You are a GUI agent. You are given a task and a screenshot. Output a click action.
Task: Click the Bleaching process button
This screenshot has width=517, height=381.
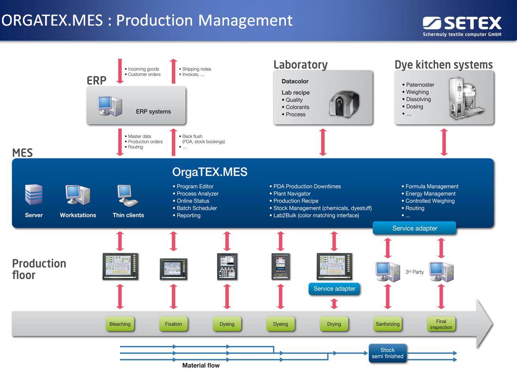coord(120,324)
